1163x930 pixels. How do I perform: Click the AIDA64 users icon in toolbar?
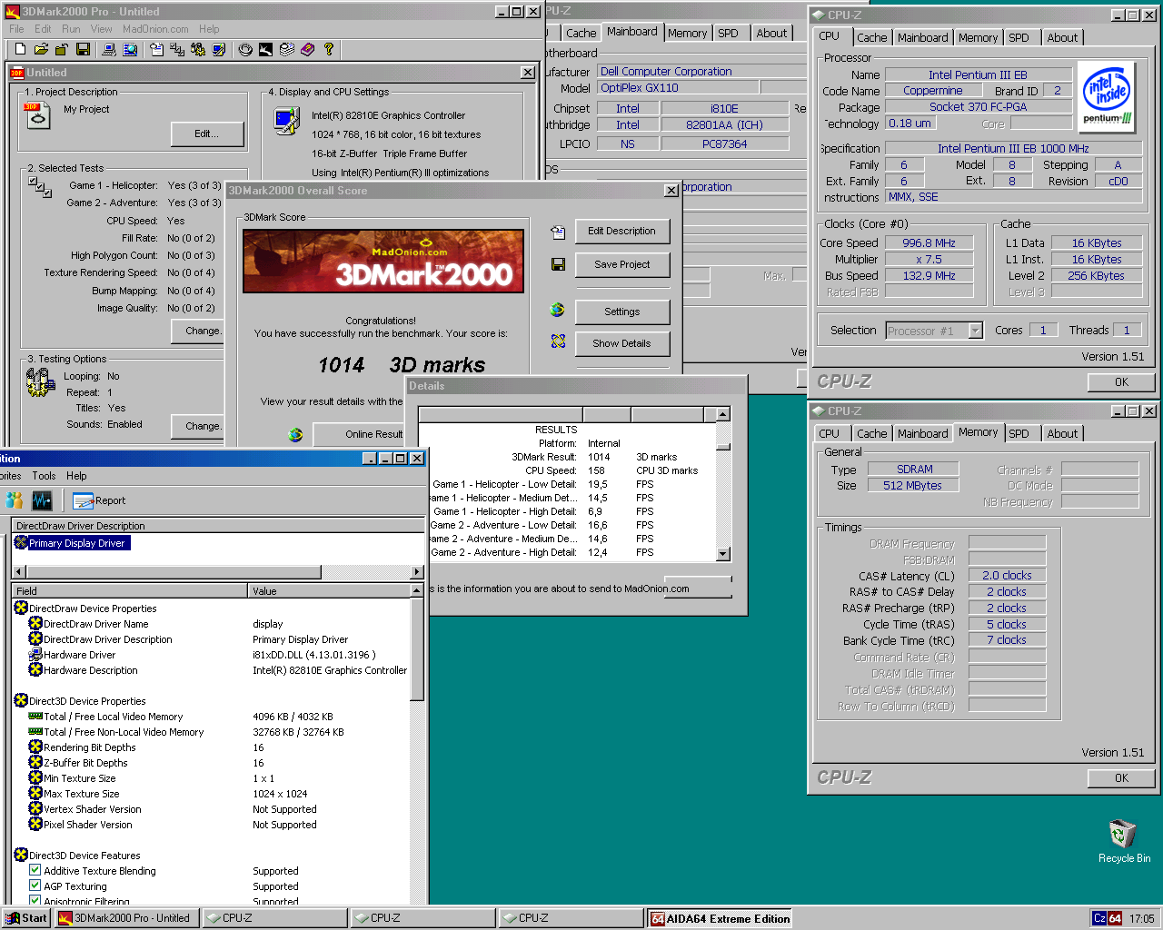pyautogui.click(x=15, y=500)
